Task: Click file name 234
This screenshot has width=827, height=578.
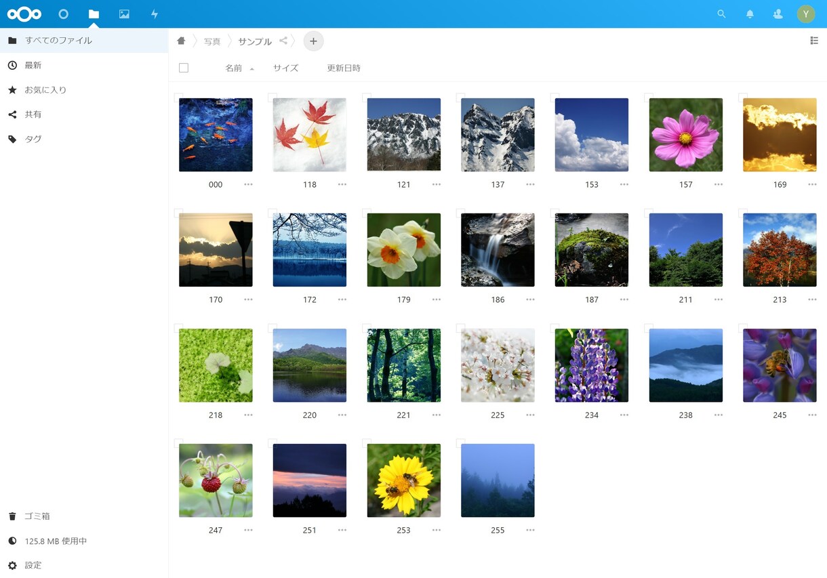Action: 592,415
